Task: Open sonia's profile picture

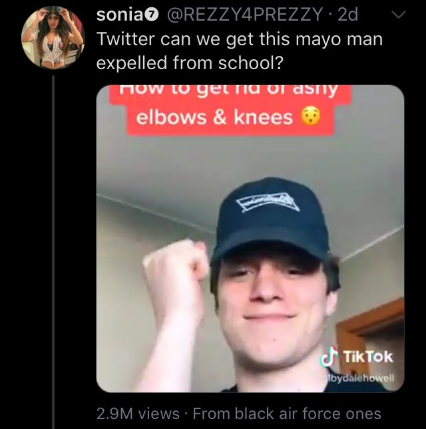Action: pos(53,38)
